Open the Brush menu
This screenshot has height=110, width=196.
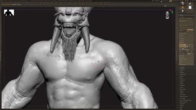tap(6, 3)
